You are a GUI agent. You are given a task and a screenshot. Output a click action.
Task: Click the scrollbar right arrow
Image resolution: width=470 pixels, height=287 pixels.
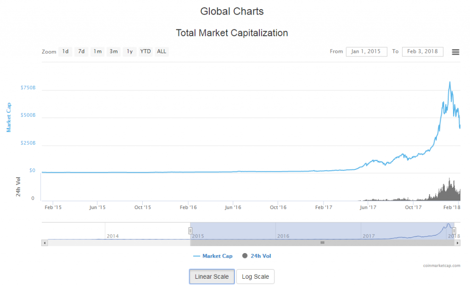(x=458, y=242)
